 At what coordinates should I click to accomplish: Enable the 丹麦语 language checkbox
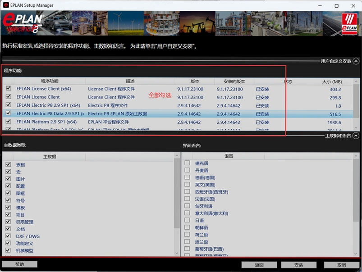tap(187, 170)
